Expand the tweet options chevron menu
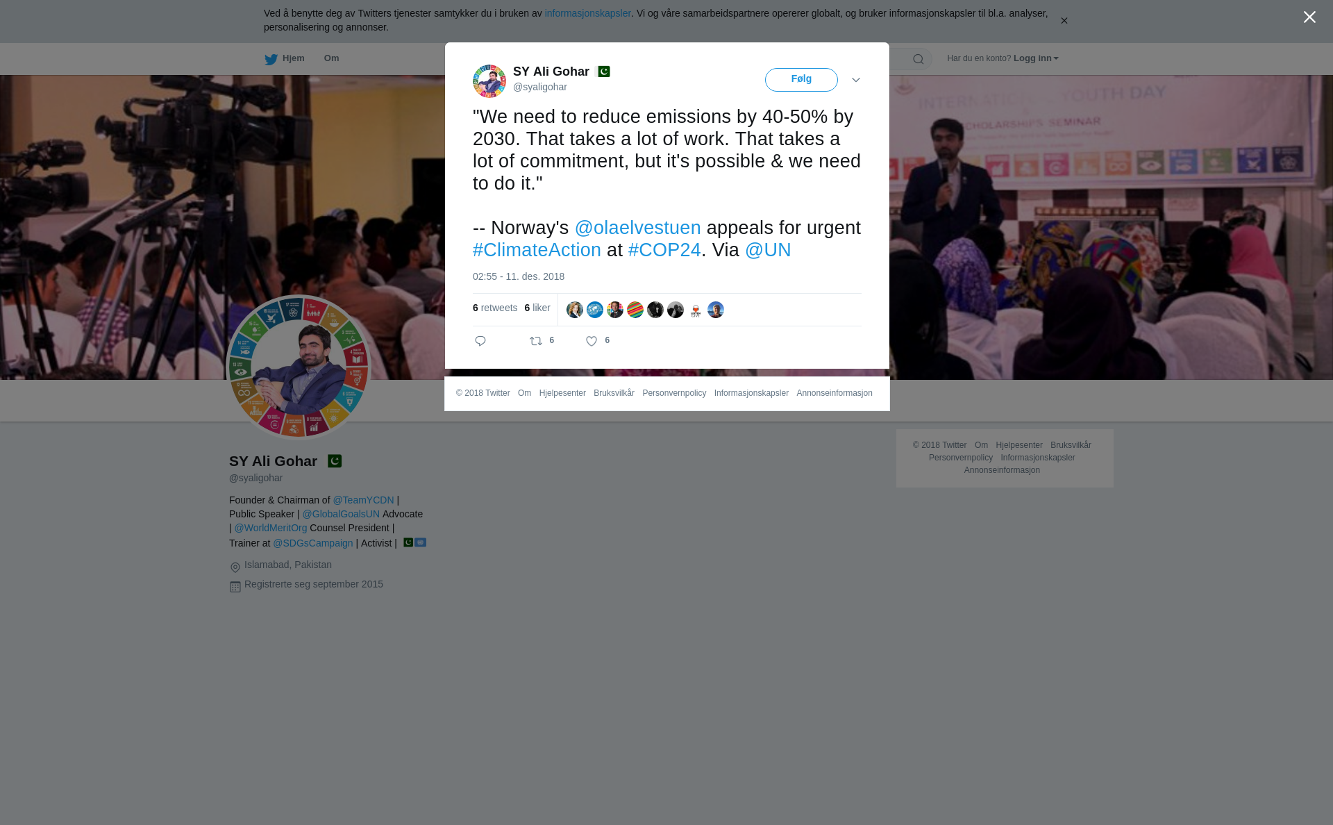The width and height of the screenshot is (1333, 825). [x=856, y=80]
